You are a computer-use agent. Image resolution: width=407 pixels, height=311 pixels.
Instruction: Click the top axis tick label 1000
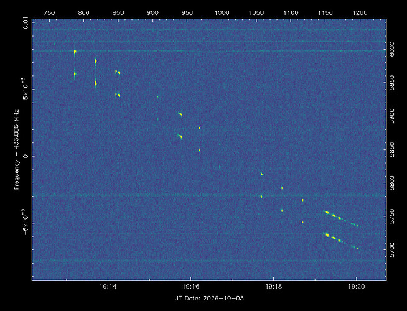tap(222, 12)
